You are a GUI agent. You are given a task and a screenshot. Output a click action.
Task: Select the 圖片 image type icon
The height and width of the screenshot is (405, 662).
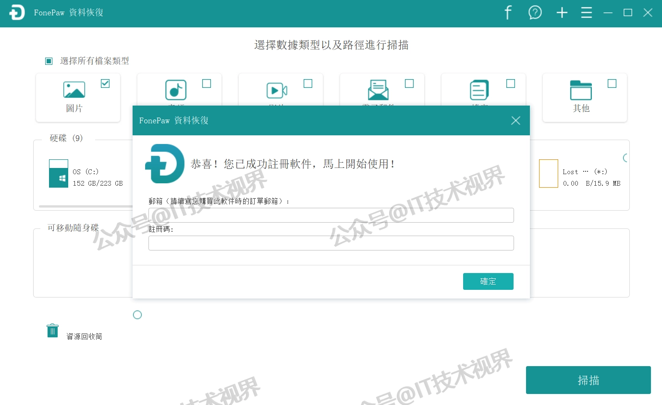74,90
